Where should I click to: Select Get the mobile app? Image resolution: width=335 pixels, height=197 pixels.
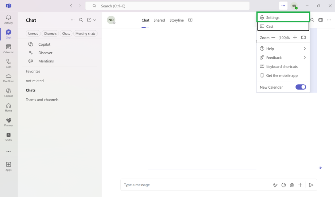283,75
